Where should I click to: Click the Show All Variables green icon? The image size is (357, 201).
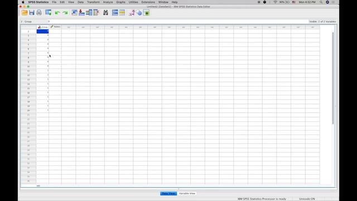[x=146, y=13]
